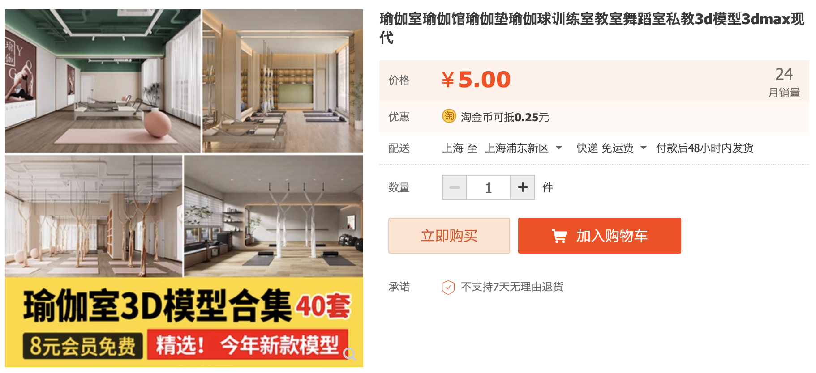Click the shopping cart icon
Viewport: 816px width, 373px height.
[559, 236]
